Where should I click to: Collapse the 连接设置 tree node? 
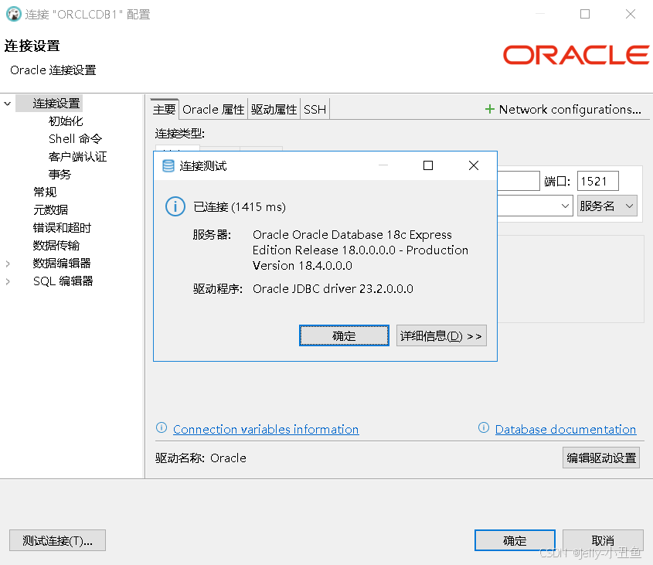pos(8,104)
